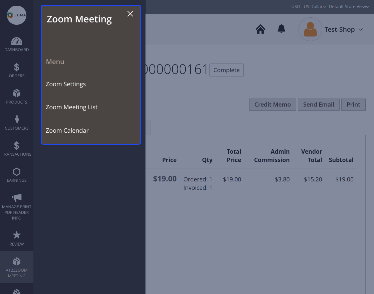Click the Total Price column header
The width and height of the screenshot is (374, 294).
click(234, 156)
